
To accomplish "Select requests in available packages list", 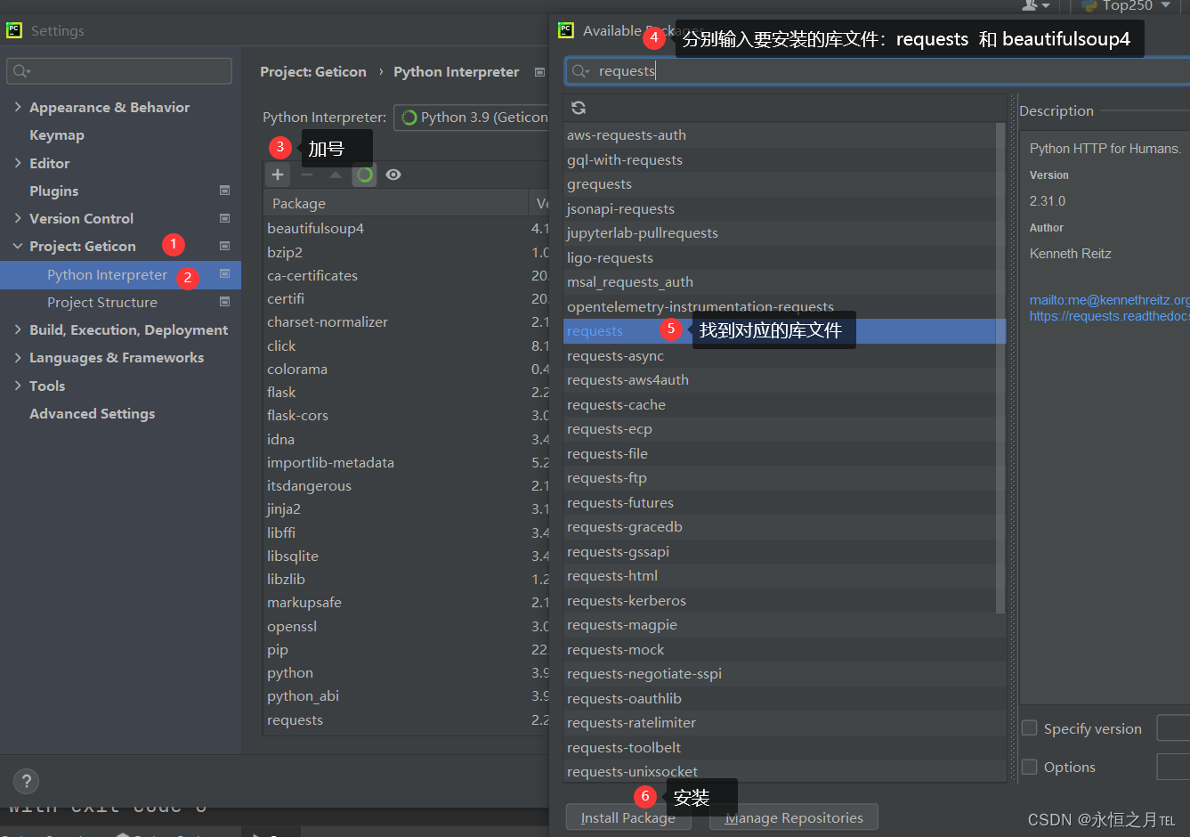I will [785, 331].
